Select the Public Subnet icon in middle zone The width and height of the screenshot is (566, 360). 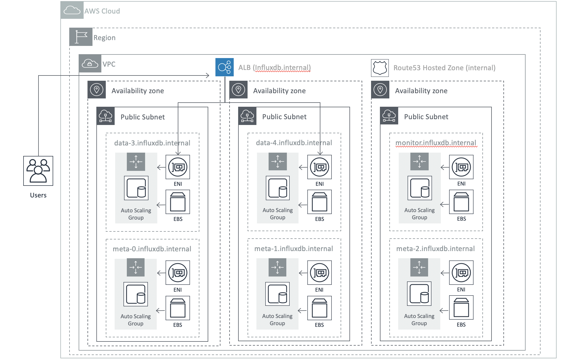pos(247,116)
